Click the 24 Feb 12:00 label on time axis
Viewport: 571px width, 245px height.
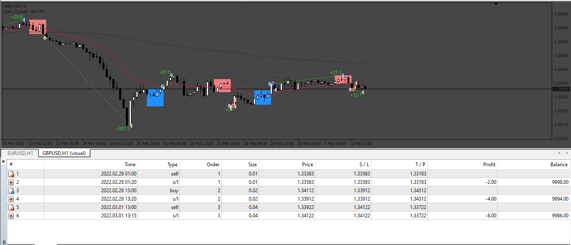coord(122,143)
